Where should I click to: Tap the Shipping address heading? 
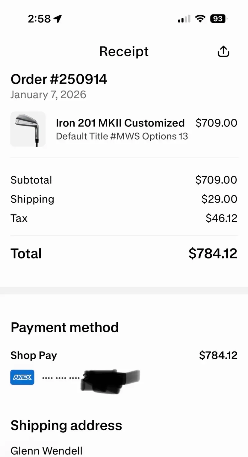click(66, 426)
